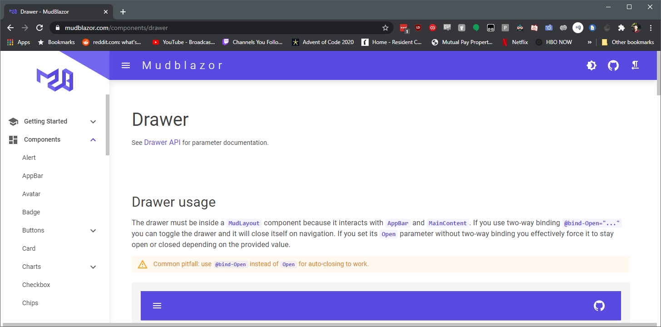The width and height of the screenshot is (661, 327).
Task: Open the hamburger menu in the demo preview
Action: tap(157, 306)
